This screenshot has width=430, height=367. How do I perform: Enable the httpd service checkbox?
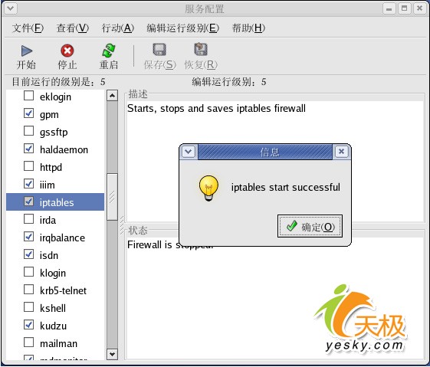(29, 166)
